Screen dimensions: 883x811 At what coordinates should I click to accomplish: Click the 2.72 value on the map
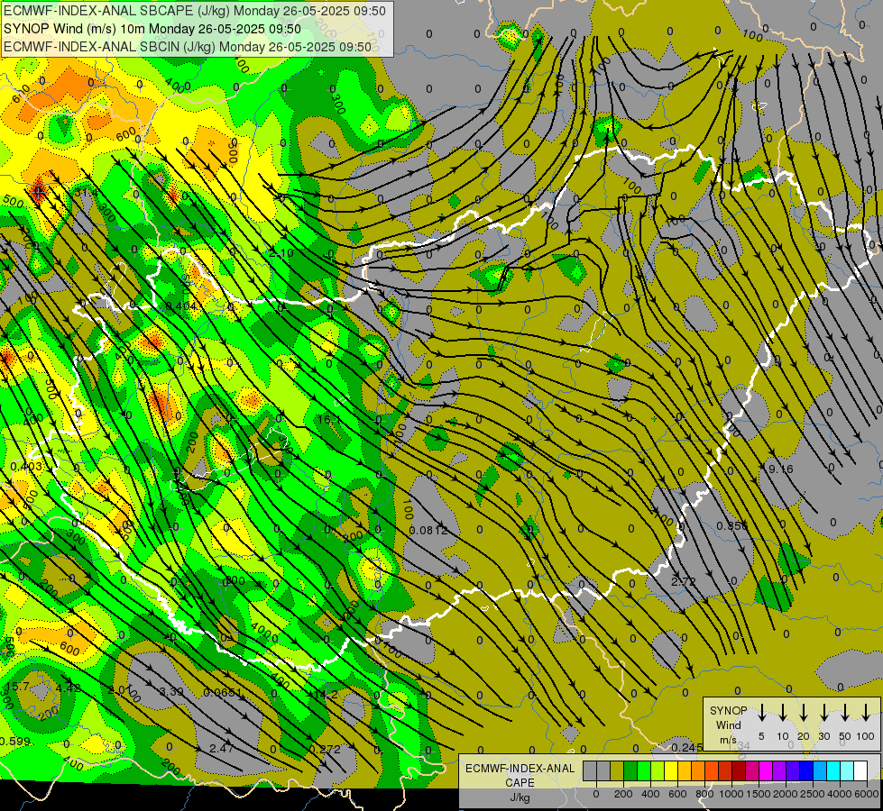pyautogui.click(x=684, y=581)
